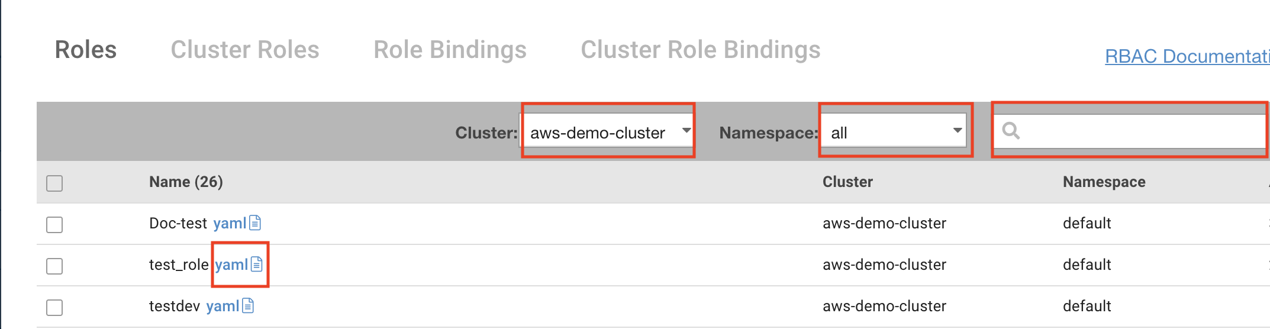1270x329 pixels.
Task: Switch to the Cluster Roles tab
Action: click(x=245, y=50)
